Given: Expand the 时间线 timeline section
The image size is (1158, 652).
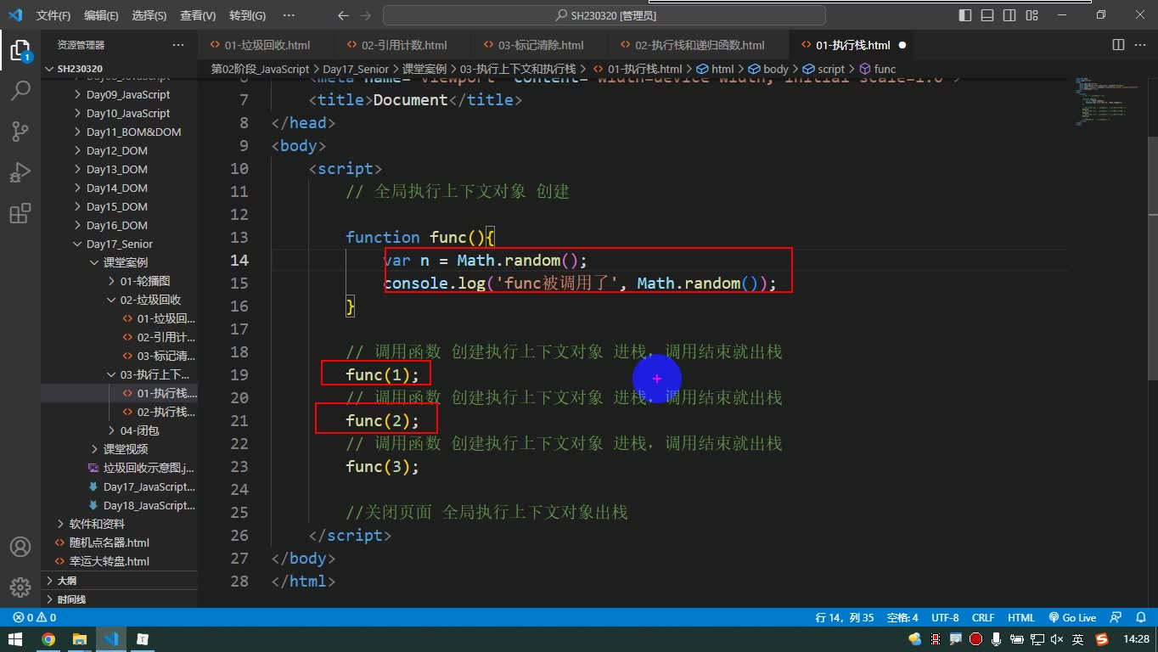Looking at the screenshot, I should point(119,599).
